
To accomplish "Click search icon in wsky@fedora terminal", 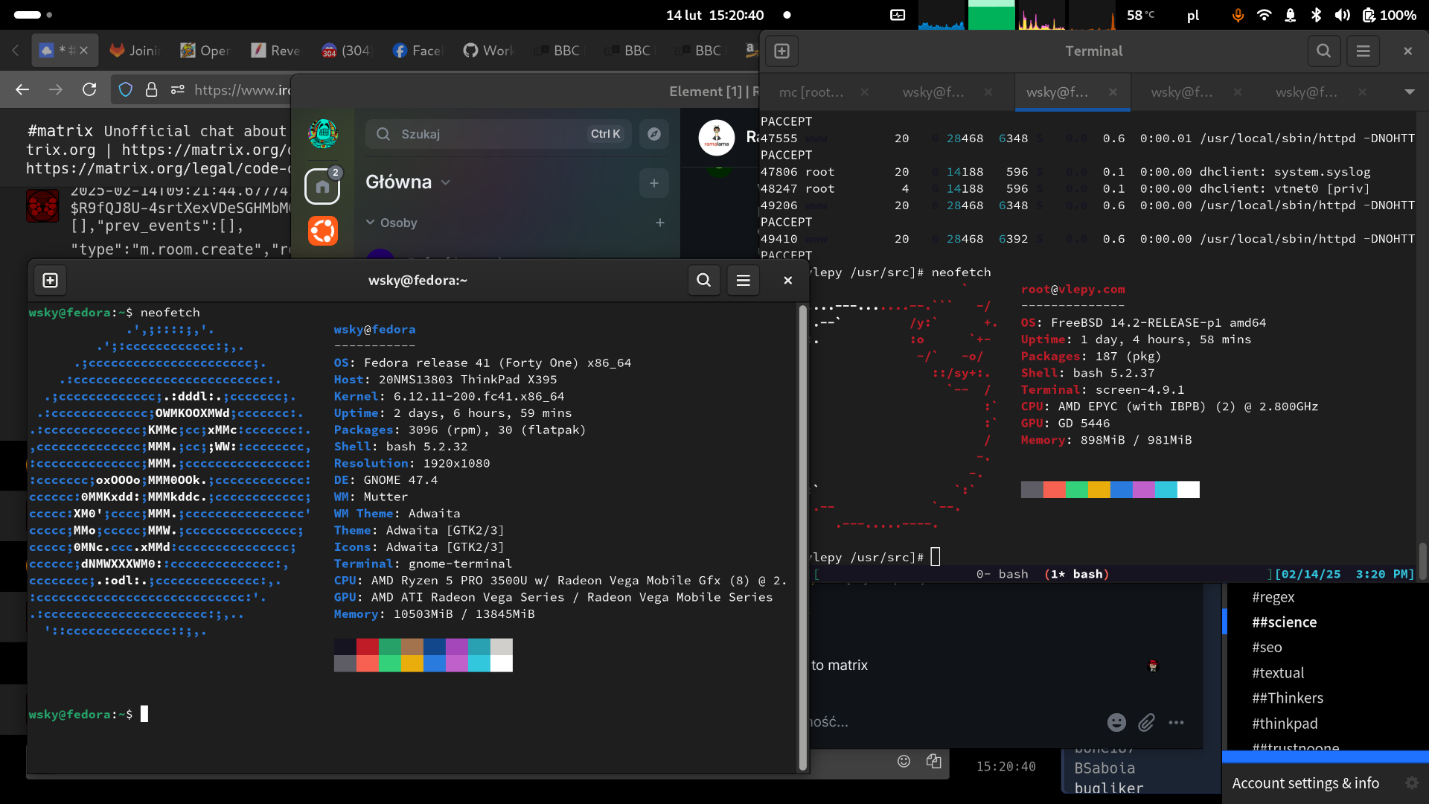I will tap(703, 281).
